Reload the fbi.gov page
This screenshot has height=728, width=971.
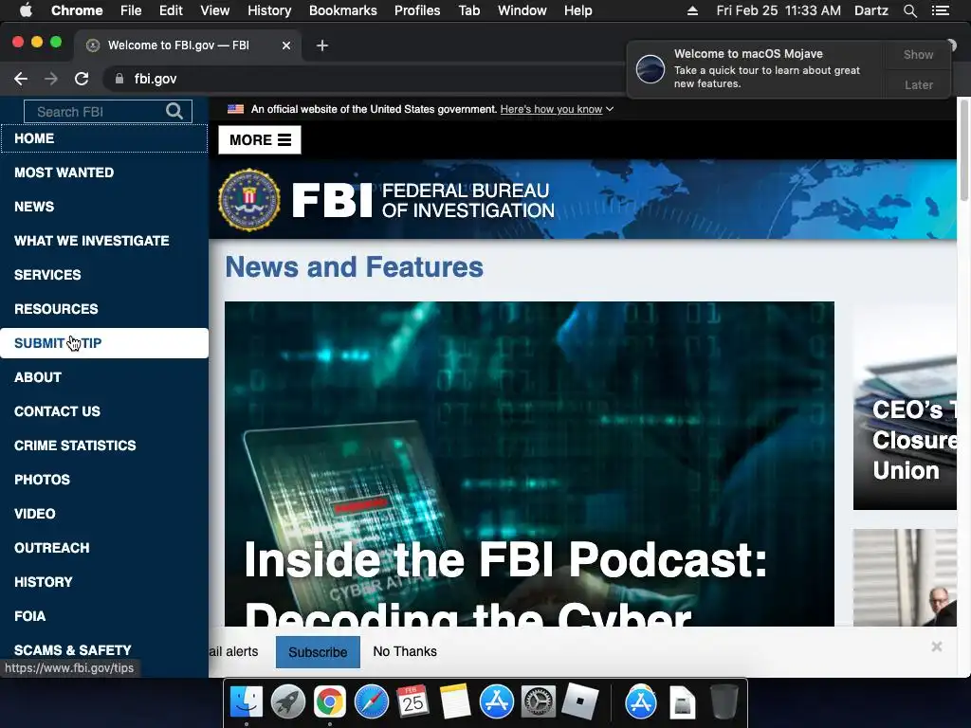tap(82, 79)
